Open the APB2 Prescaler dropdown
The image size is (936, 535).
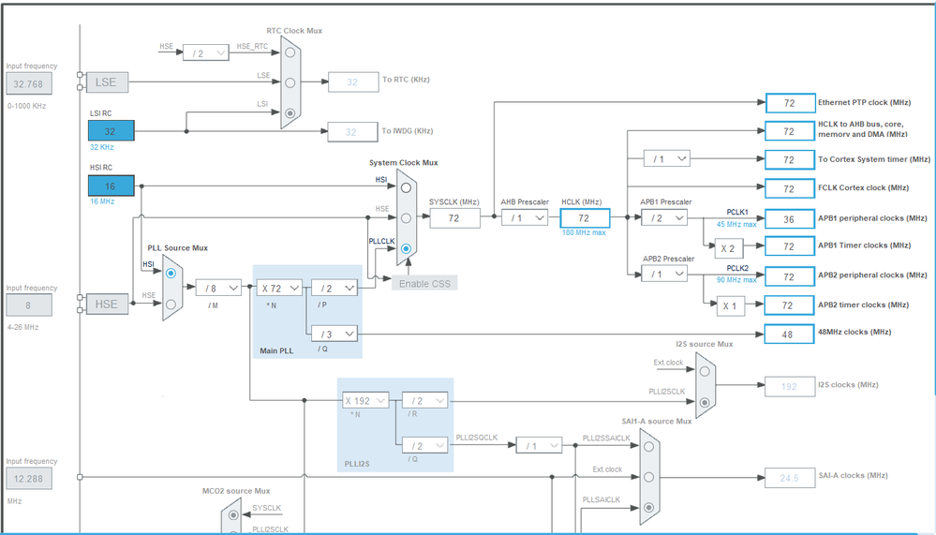(664, 275)
